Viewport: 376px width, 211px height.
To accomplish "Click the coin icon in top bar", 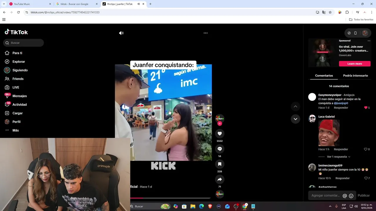I will click(349, 33).
